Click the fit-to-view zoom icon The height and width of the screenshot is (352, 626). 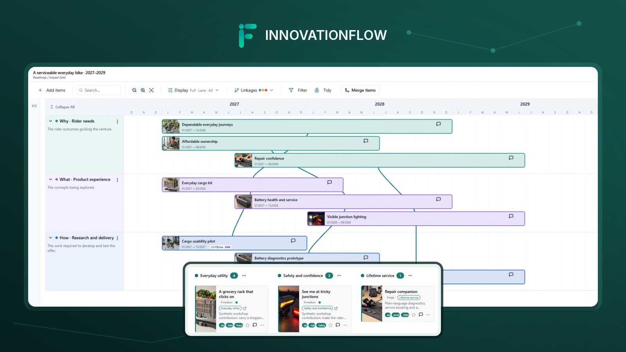pos(151,90)
